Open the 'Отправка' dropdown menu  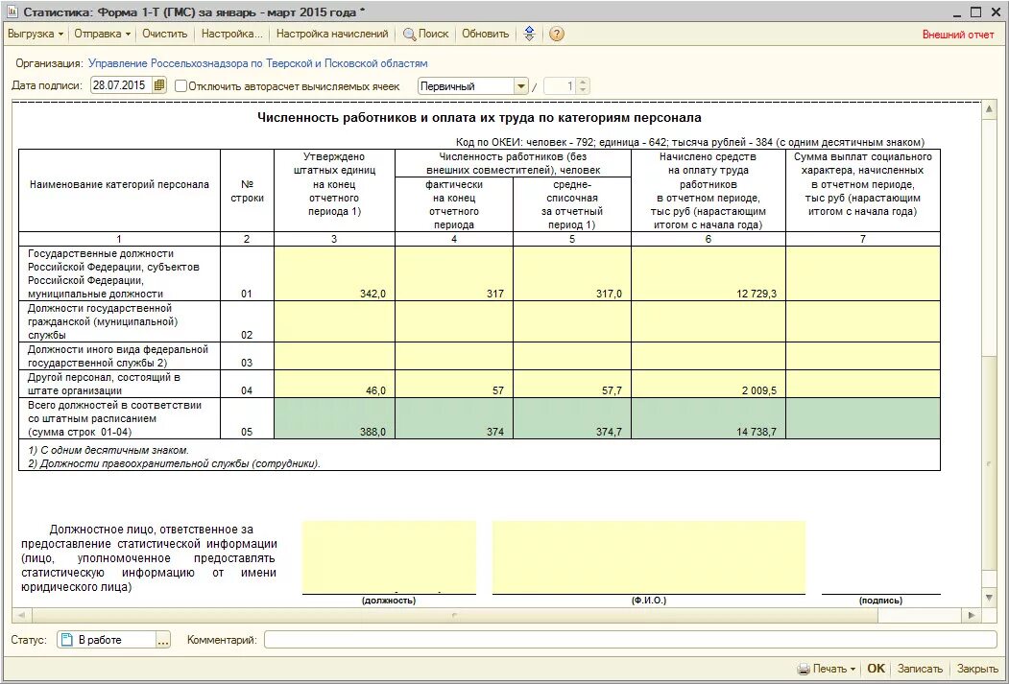click(103, 35)
